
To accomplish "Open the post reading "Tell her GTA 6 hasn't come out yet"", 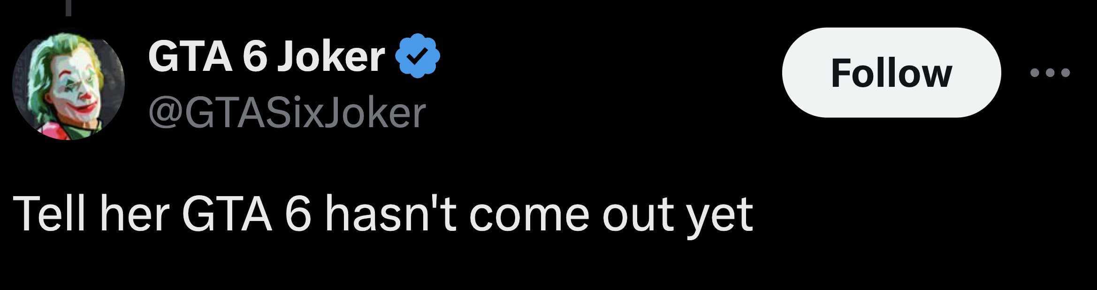I will coord(382,214).
